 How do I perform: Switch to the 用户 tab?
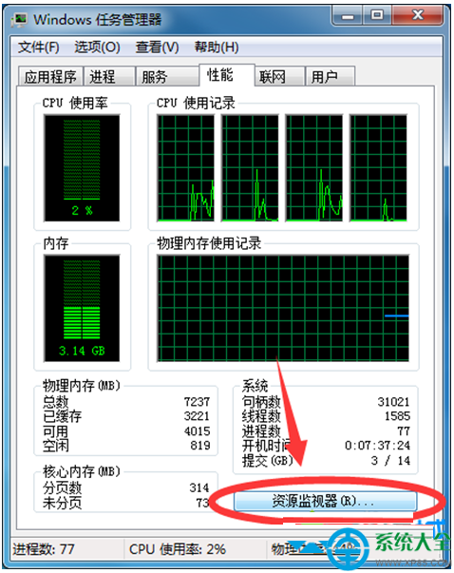pyautogui.click(x=330, y=77)
